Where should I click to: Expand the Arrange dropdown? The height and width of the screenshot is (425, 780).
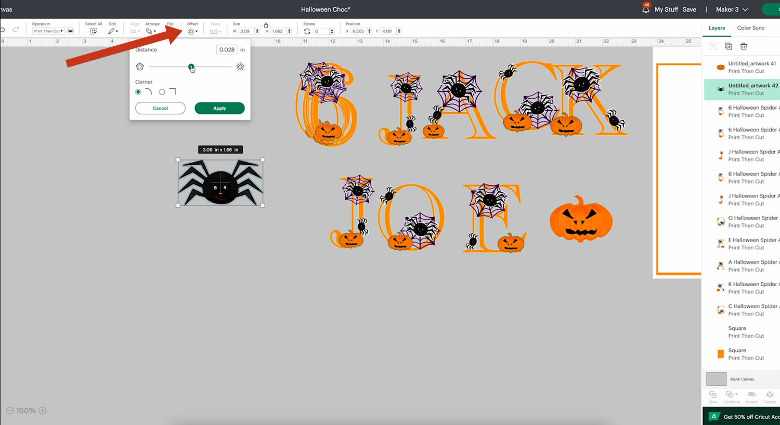pyautogui.click(x=151, y=31)
